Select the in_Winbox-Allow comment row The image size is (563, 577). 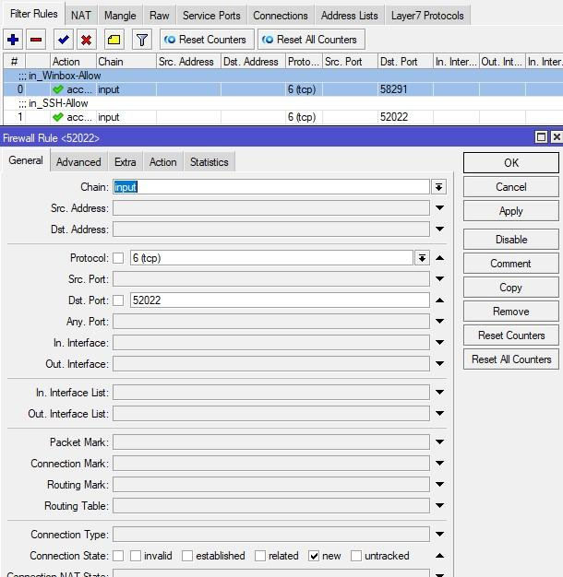[x=283, y=76]
